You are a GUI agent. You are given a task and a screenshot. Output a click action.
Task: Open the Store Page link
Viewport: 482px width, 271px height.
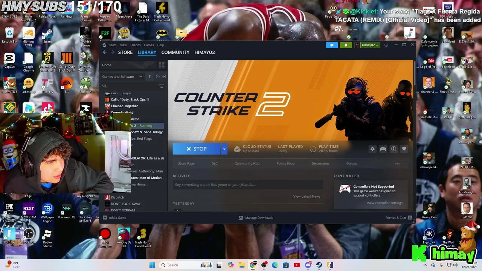click(186, 164)
